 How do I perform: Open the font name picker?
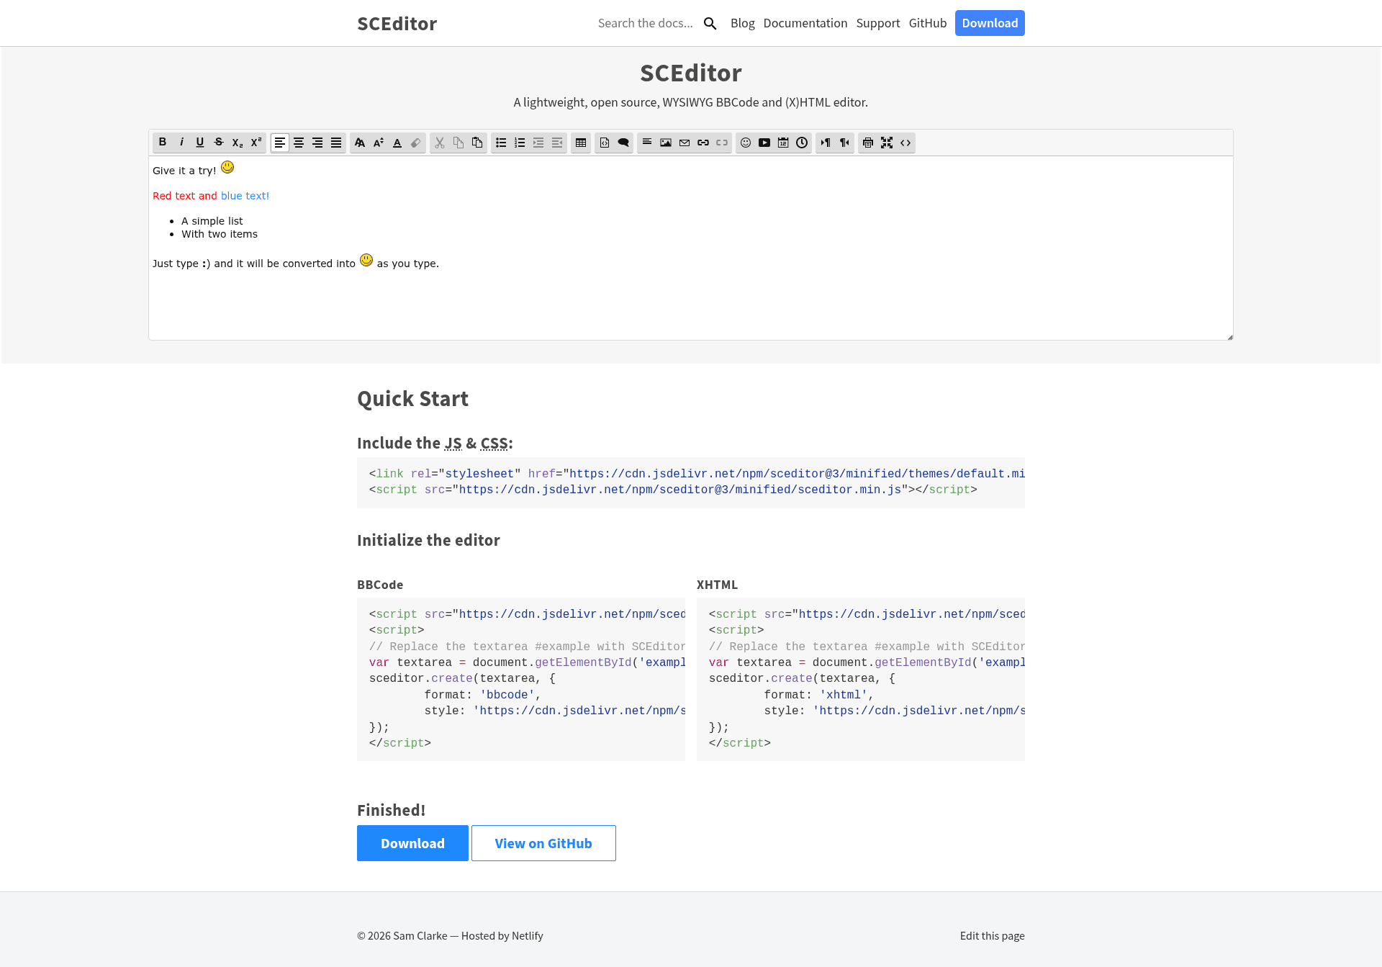click(x=360, y=143)
